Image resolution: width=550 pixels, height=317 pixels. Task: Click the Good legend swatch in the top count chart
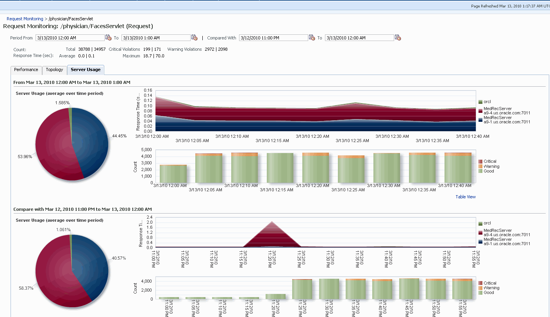pyautogui.click(x=480, y=171)
